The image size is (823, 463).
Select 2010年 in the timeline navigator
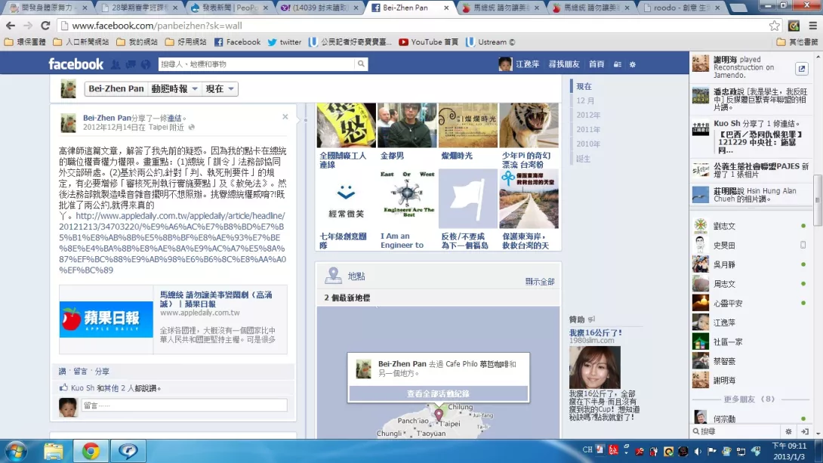point(588,144)
